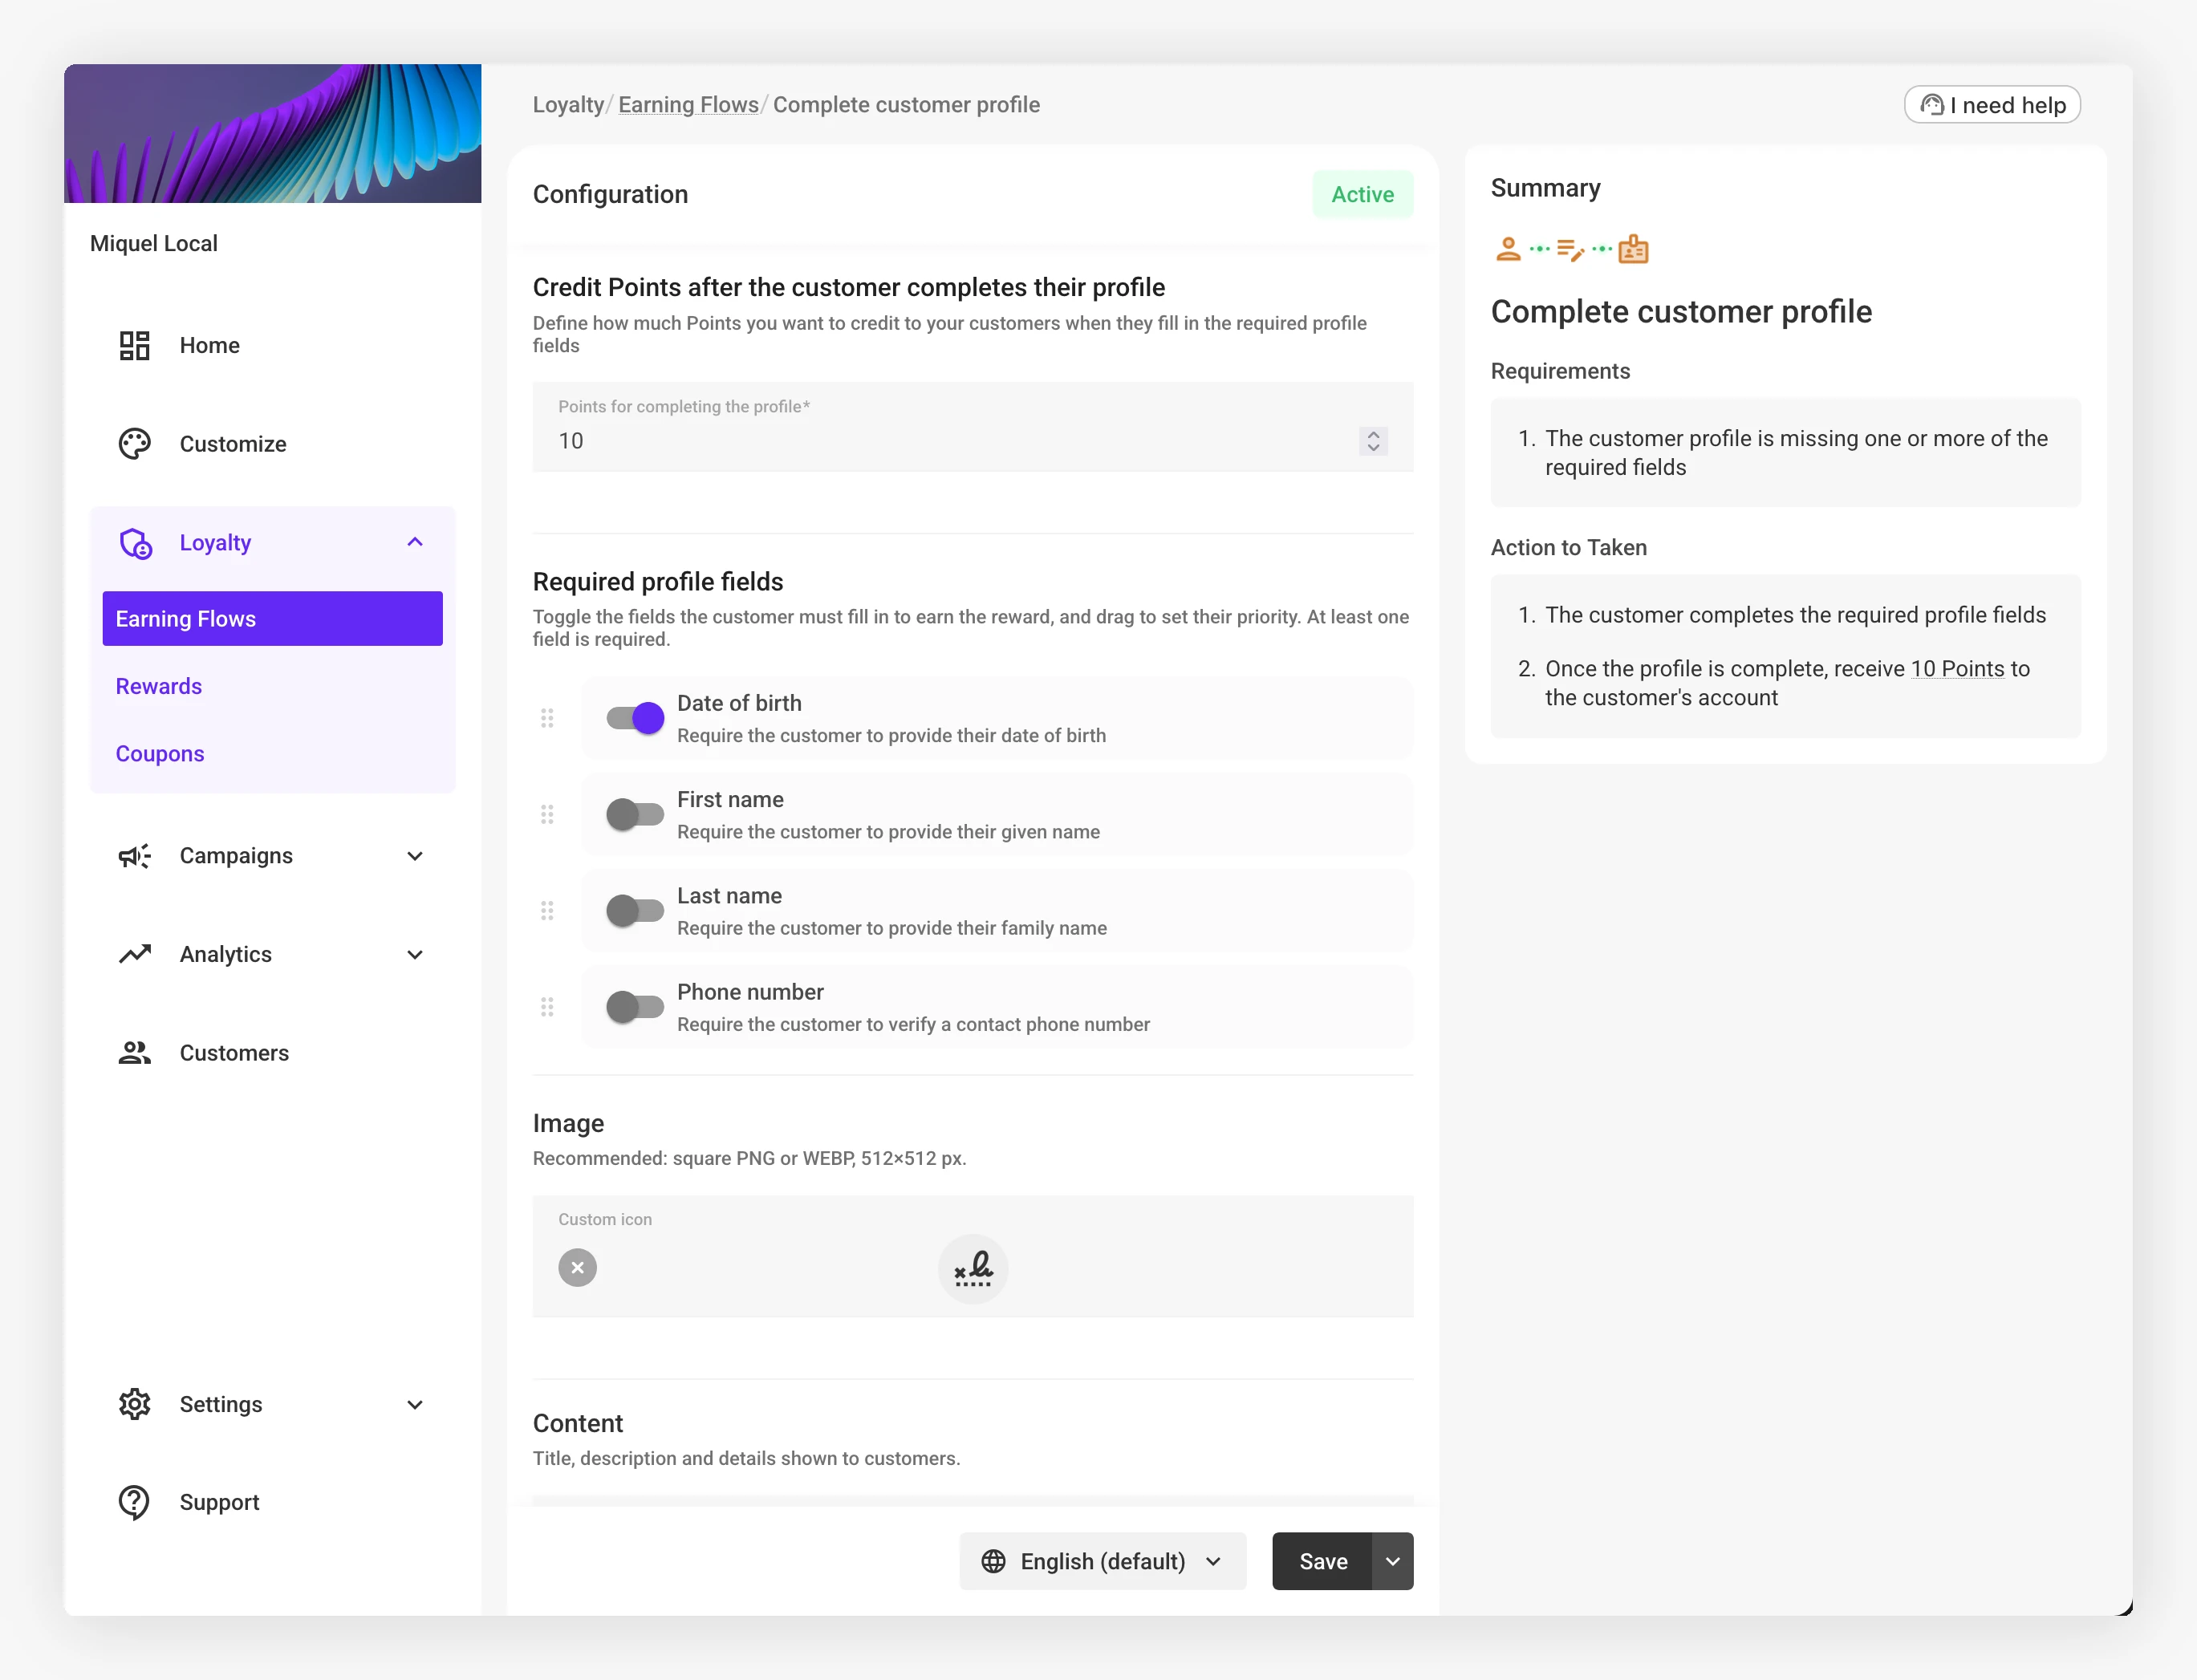The height and width of the screenshot is (1680, 2197).
Task: Click the person icon in Summary
Action: 1508,249
